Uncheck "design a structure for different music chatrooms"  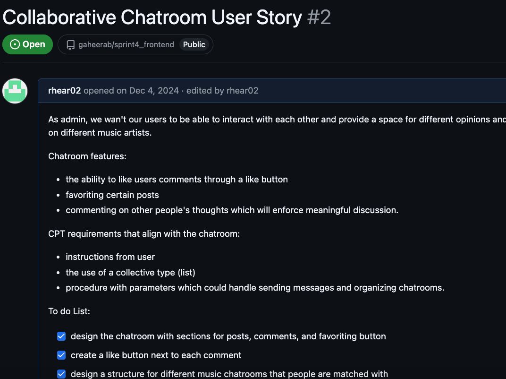pyautogui.click(x=61, y=374)
